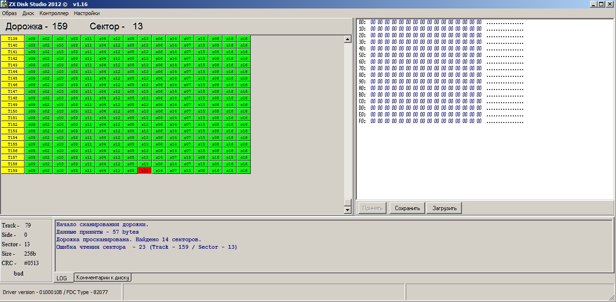Select track header T150
Screen dimensions: 616x302
13,111
